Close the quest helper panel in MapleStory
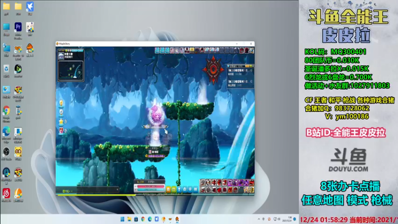This screenshot has width=398, height=224. (253, 66)
